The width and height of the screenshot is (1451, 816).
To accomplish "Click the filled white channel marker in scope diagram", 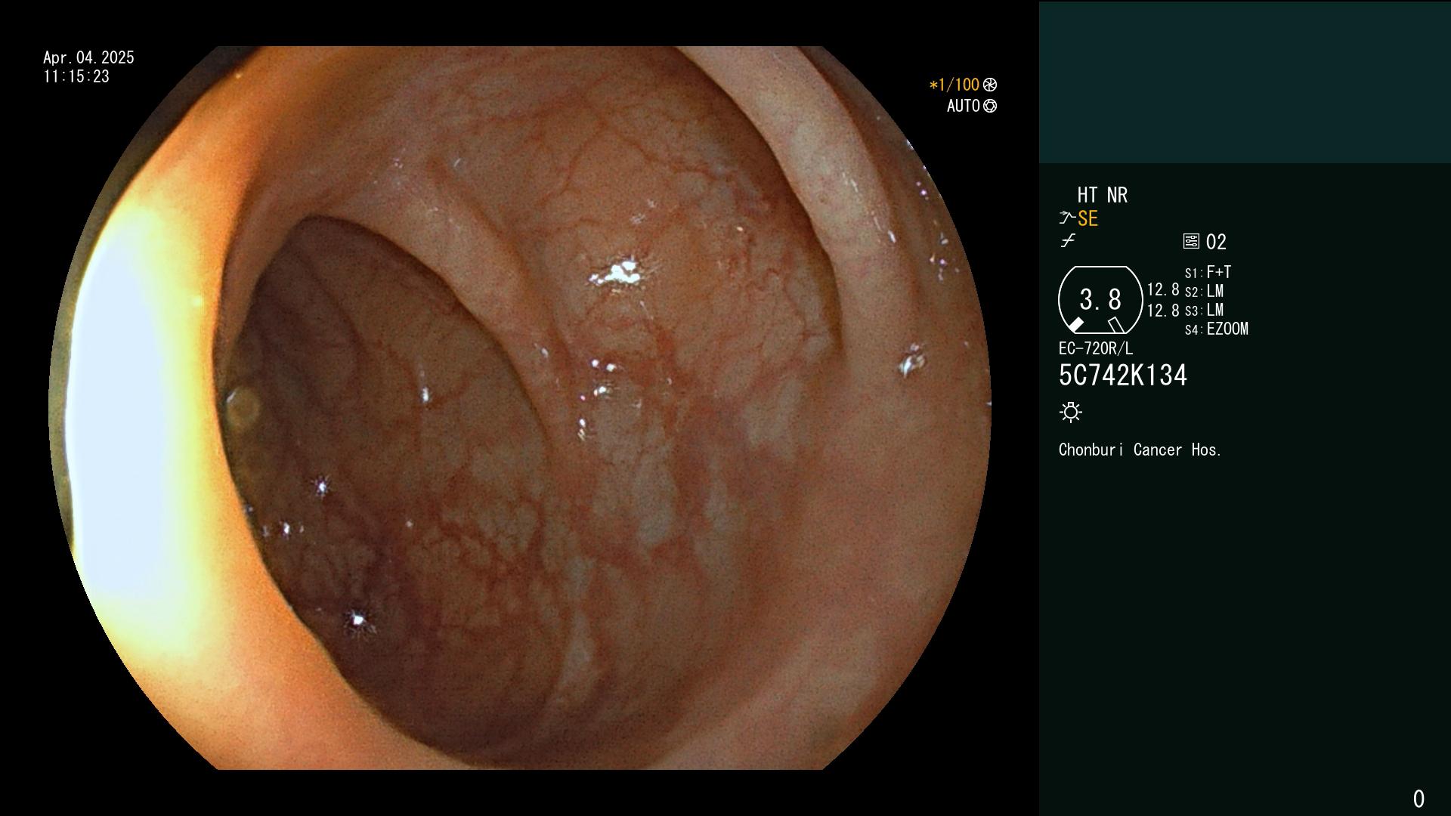I will (x=1075, y=325).
